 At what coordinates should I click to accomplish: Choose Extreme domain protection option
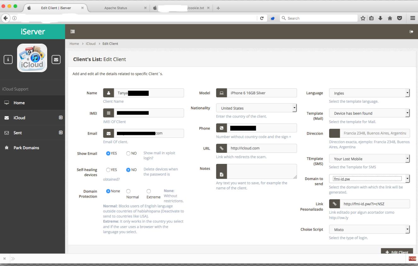(149, 191)
